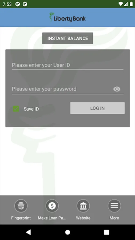Tap the Liberty Bank logo in header
Image resolution: width=135 pixels, height=240 pixels.
[x=67, y=17]
